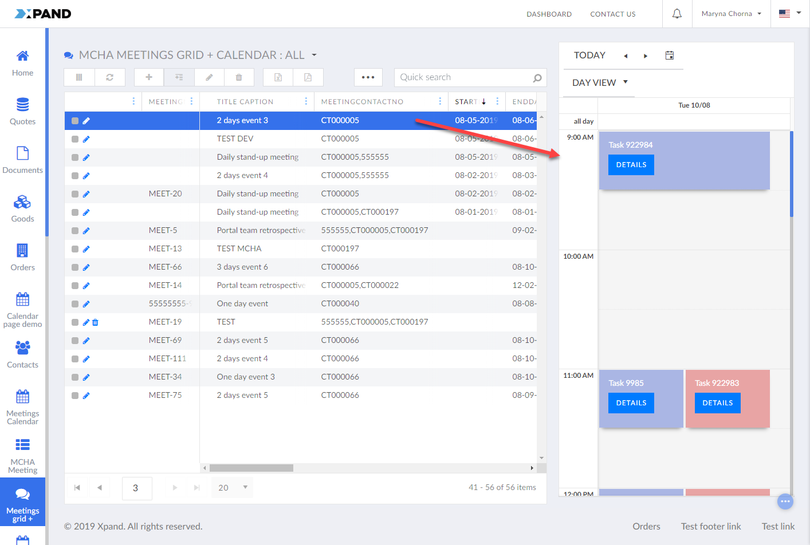Edit the MEET-19 row using its pencil icon

click(x=86, y=322)
